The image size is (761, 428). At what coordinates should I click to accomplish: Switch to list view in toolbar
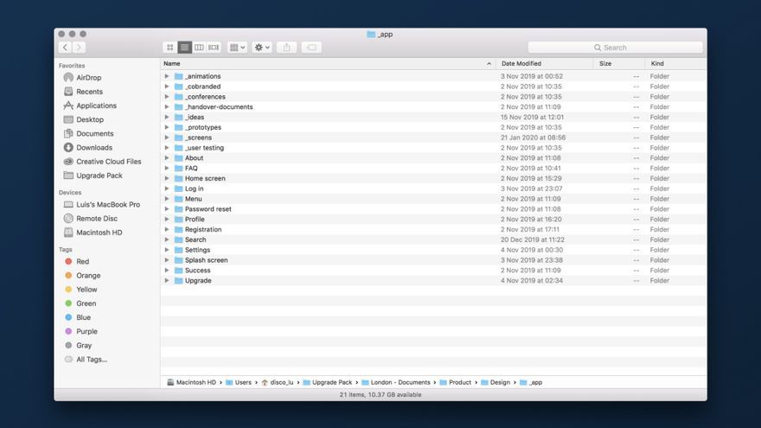[184, 48]
